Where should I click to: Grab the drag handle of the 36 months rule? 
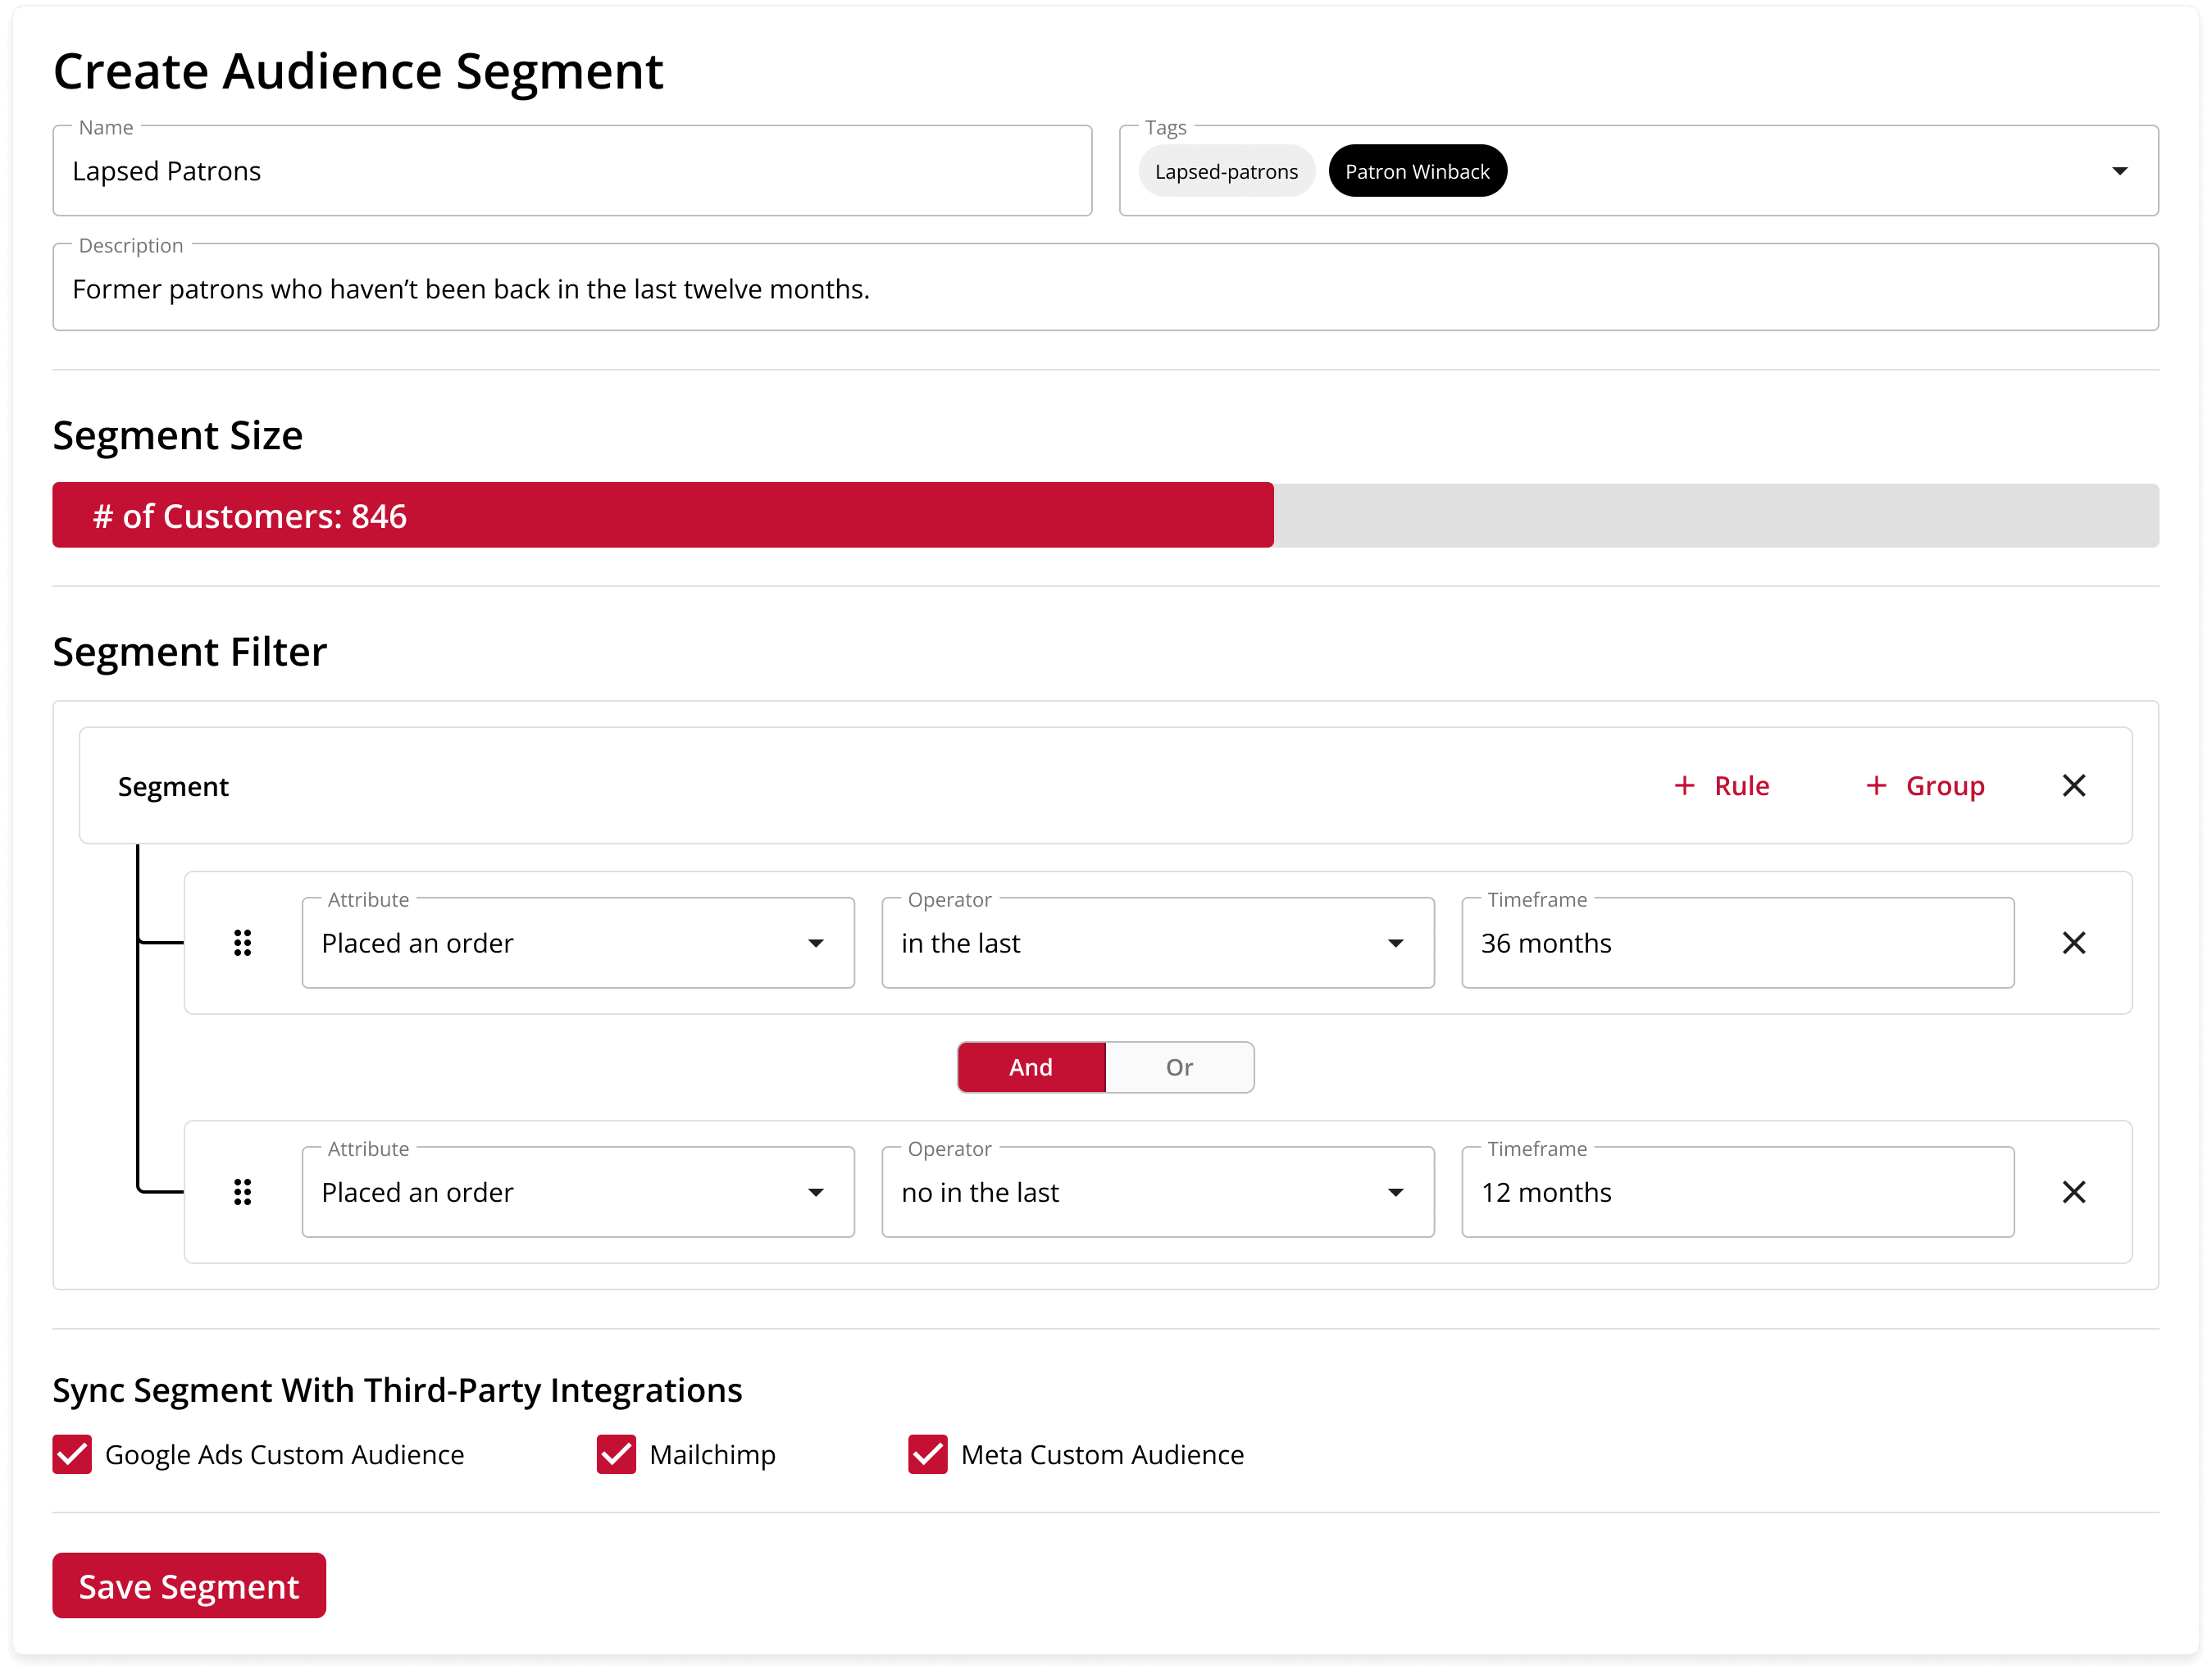click(242, 943)
